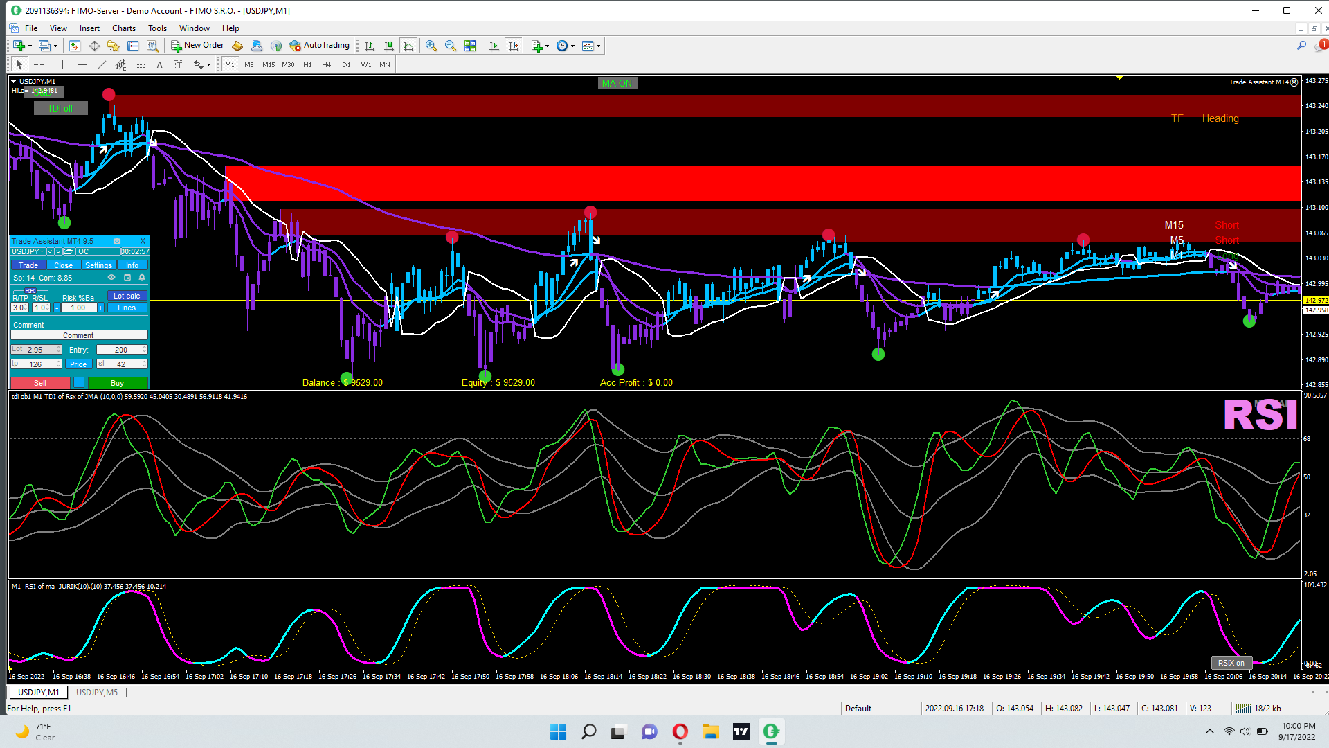
Task: Open the calendar icon in Trade Assistant
Action: [x=127, y=277]
